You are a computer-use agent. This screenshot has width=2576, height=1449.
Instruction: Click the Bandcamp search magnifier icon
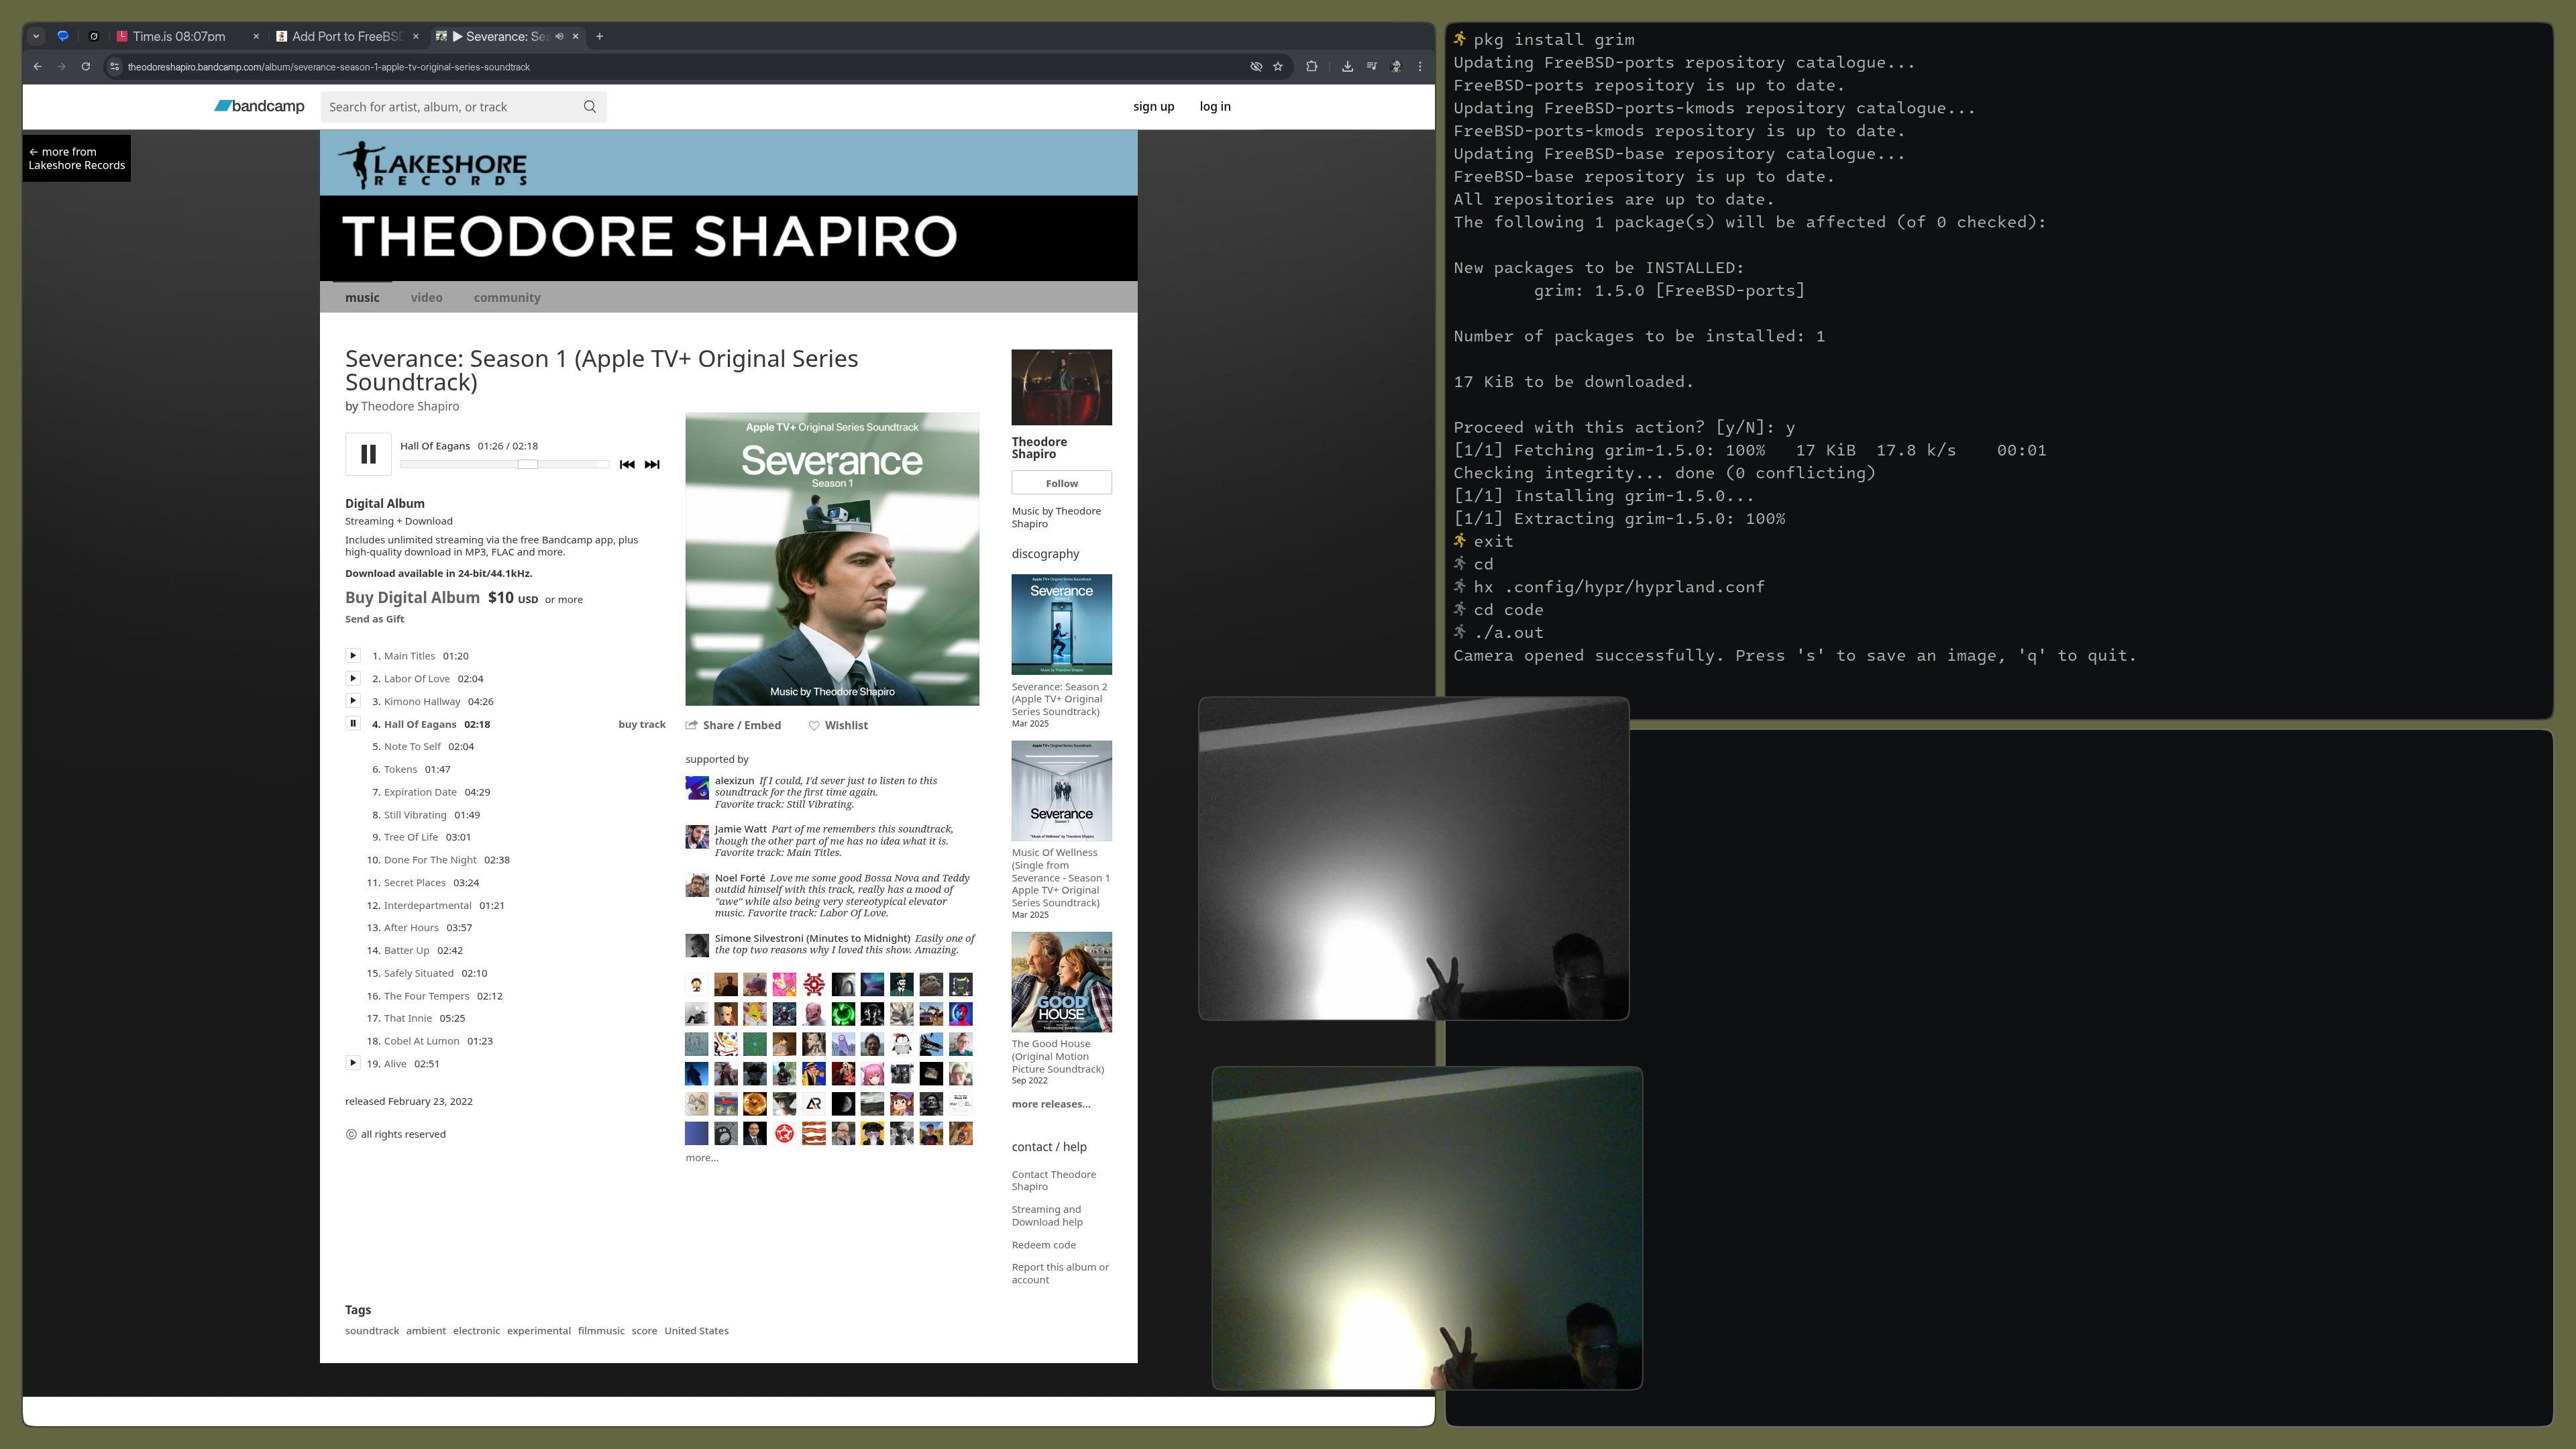[x=590, y=107]
